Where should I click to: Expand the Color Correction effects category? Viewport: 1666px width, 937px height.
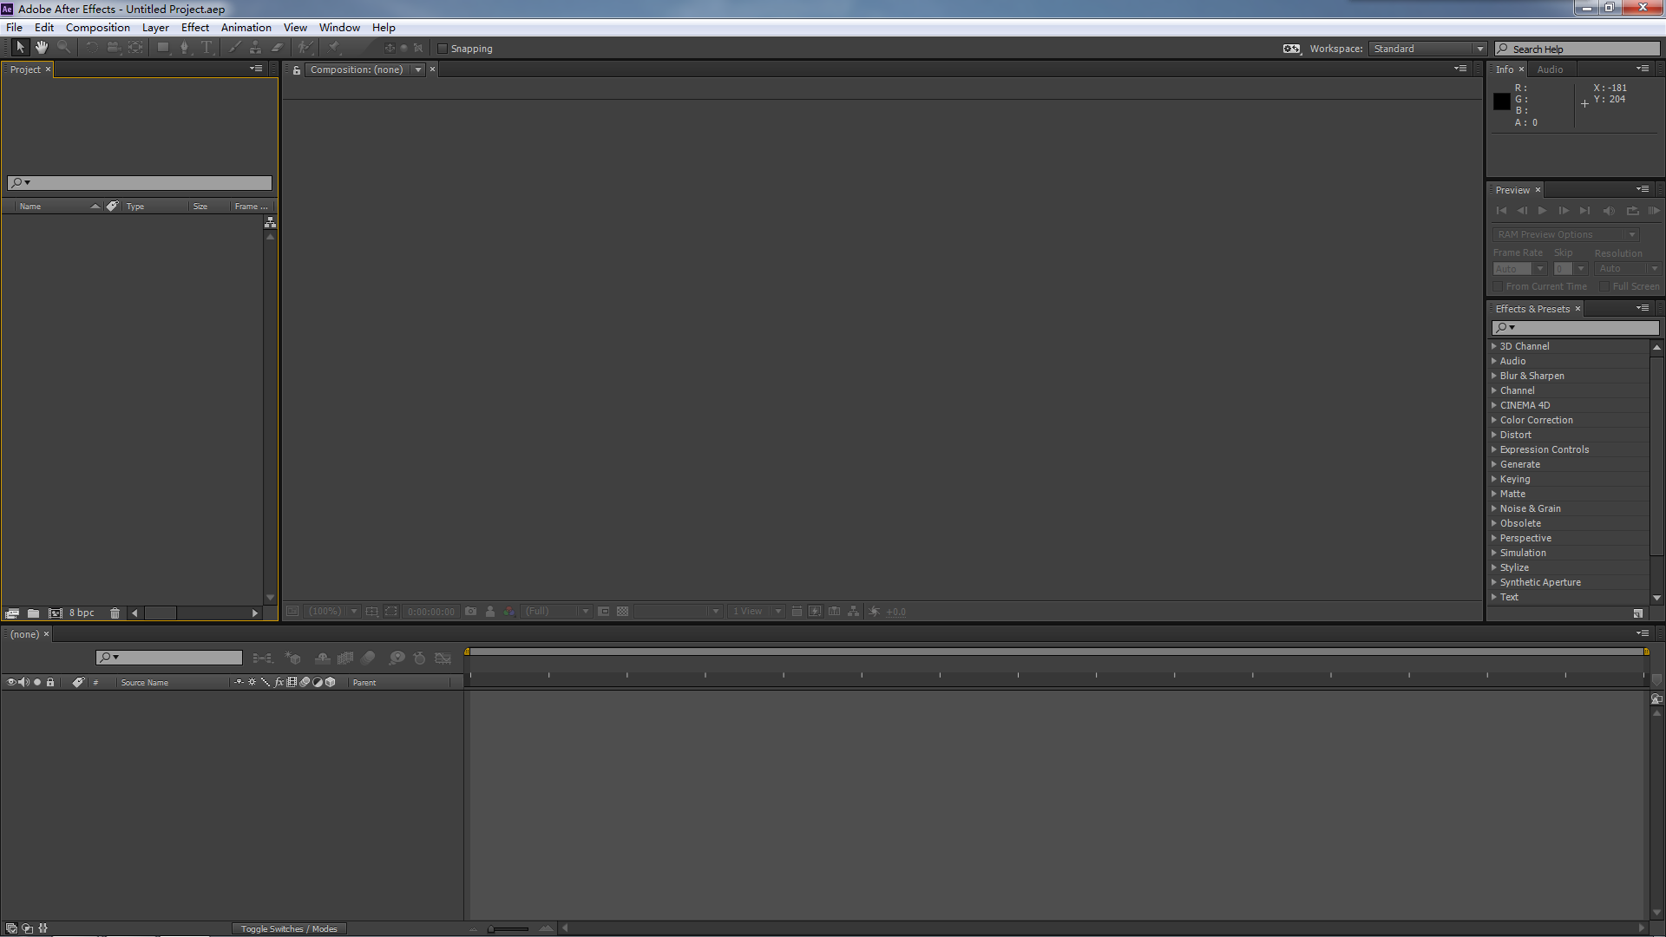click(1494, 420)
